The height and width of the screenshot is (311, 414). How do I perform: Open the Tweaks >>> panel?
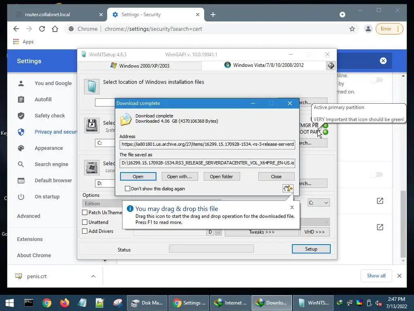coord(262,232)
